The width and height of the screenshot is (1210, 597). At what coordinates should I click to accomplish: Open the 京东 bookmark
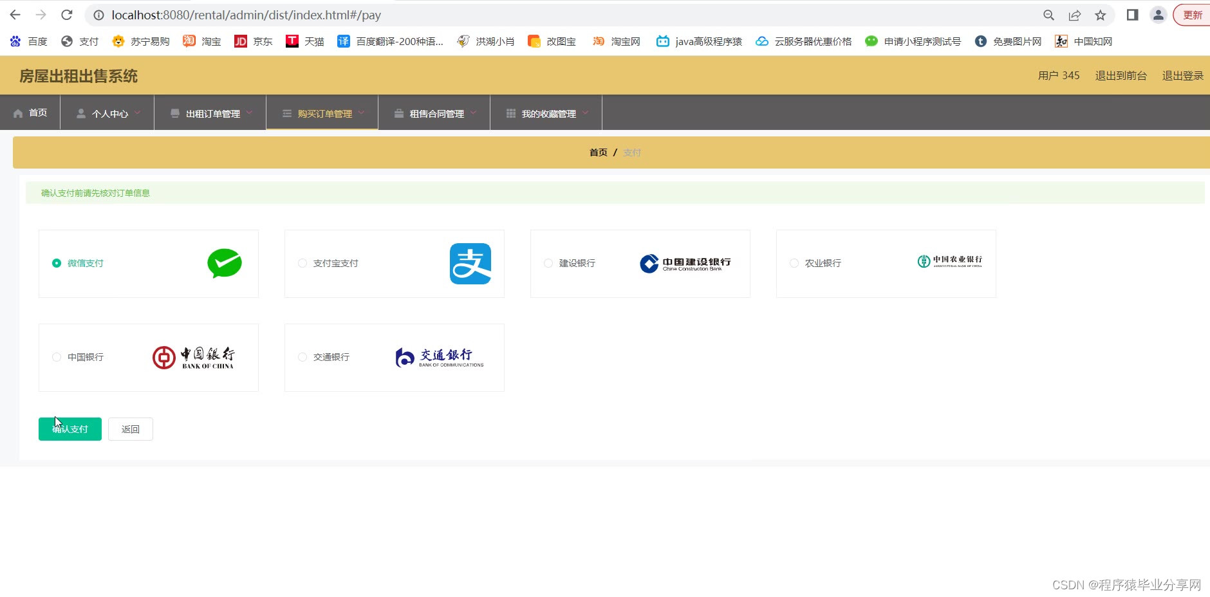pos(254,41)
